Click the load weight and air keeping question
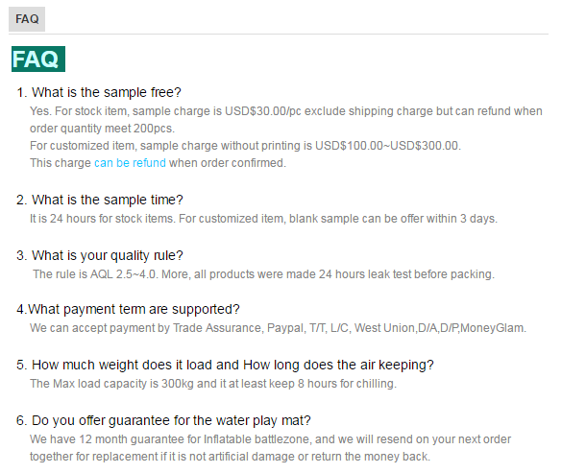The image size is (586, 473). click(232, 366)
